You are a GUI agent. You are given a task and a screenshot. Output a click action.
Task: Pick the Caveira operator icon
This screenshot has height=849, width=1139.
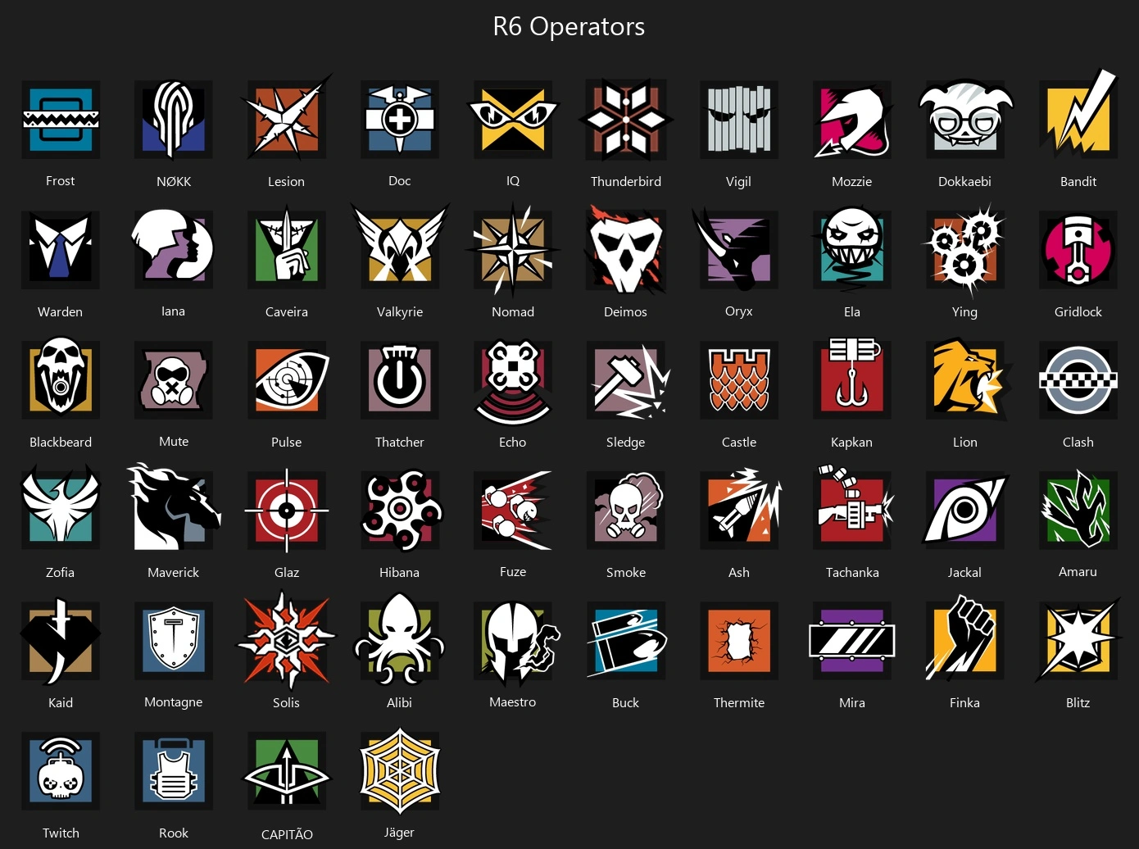click(287, 250)
